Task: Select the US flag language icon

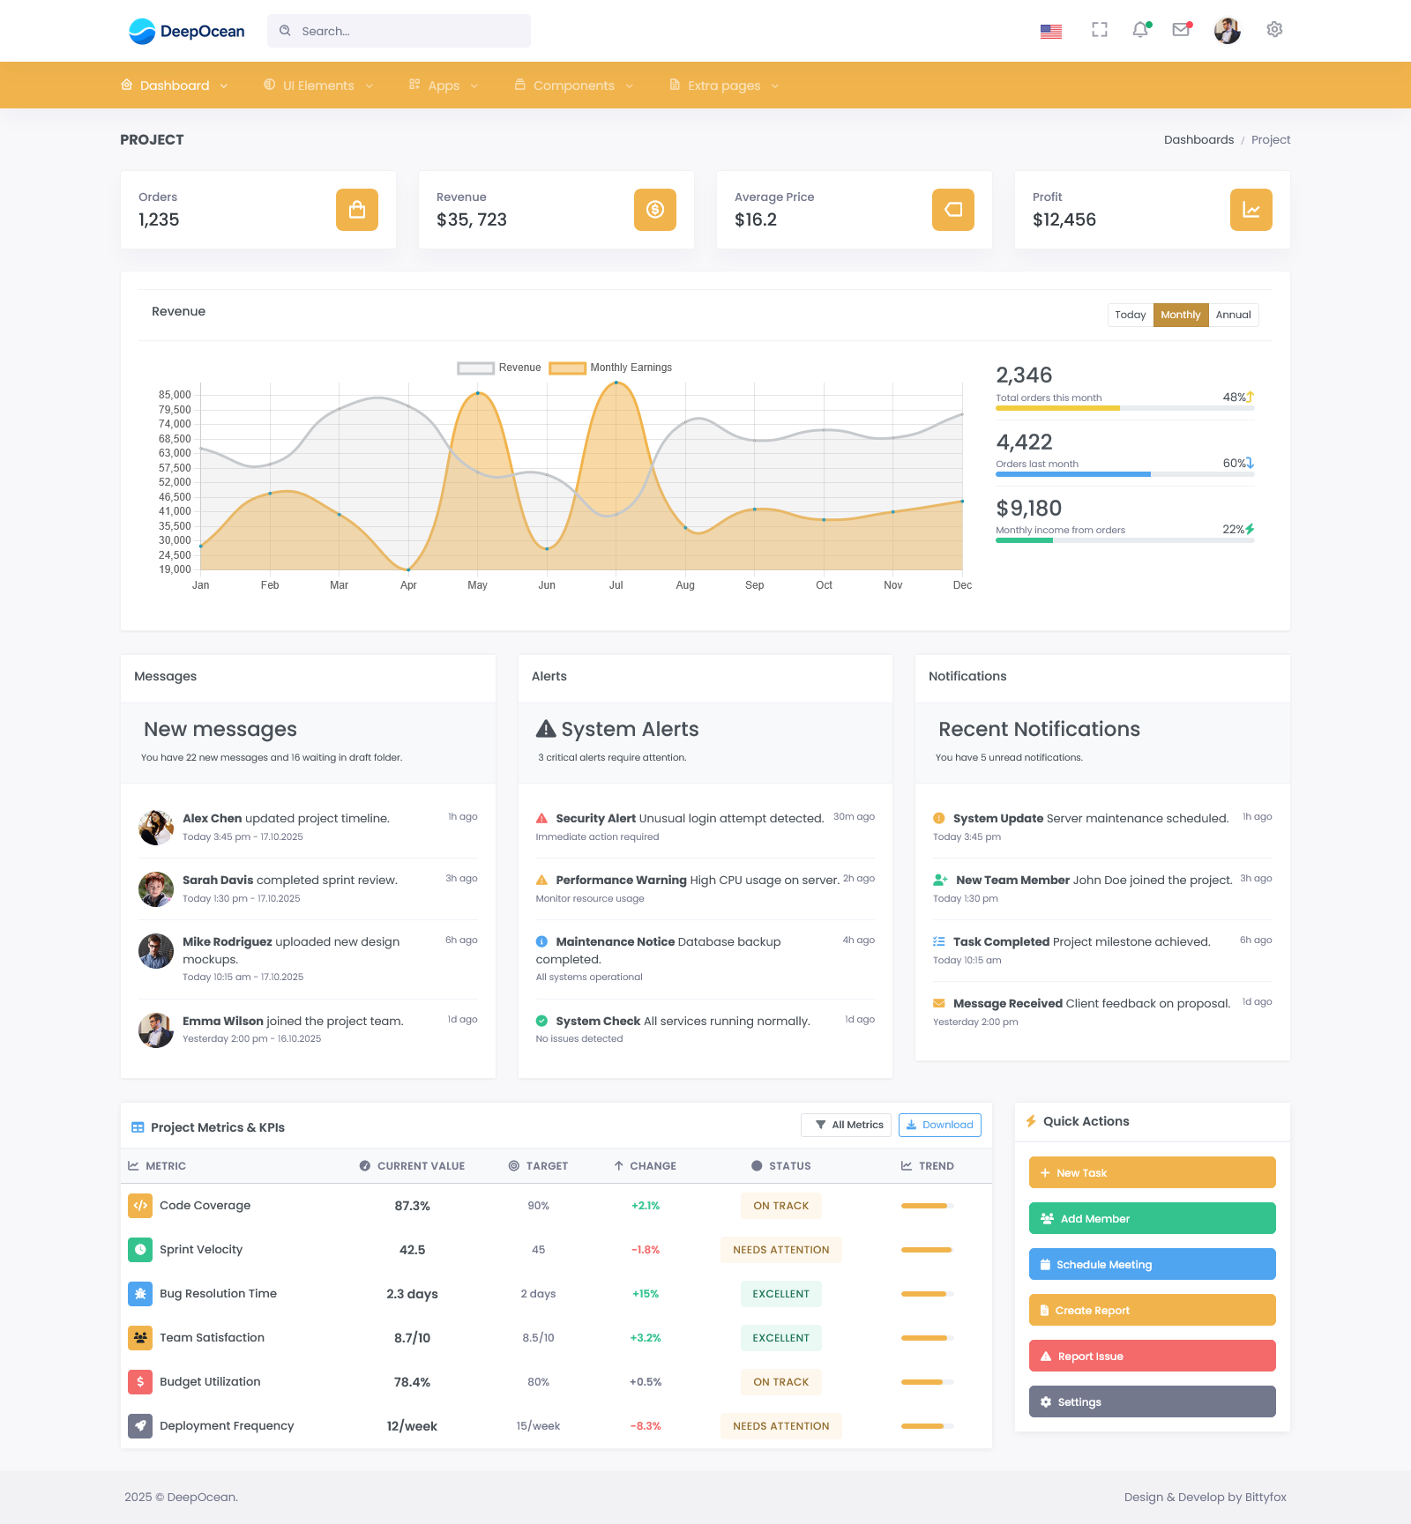Action: [1050, 31]
